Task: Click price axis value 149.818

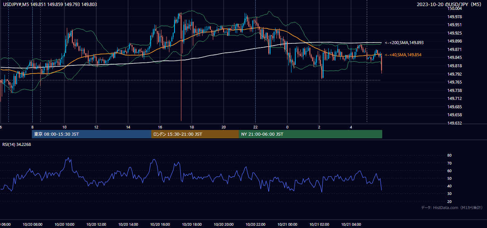Action: click(455, 66)
